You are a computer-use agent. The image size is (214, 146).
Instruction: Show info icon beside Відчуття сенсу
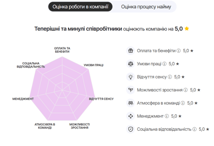tap(170, 77)
